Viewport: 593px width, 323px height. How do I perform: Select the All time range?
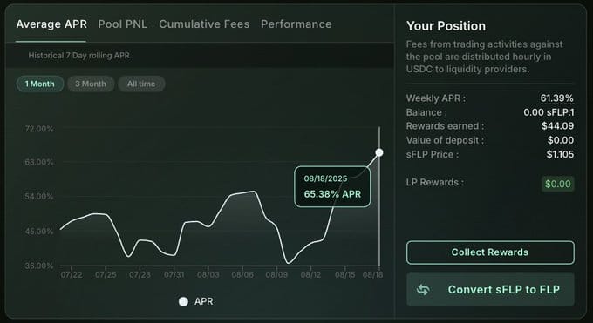tap(141, 84)
